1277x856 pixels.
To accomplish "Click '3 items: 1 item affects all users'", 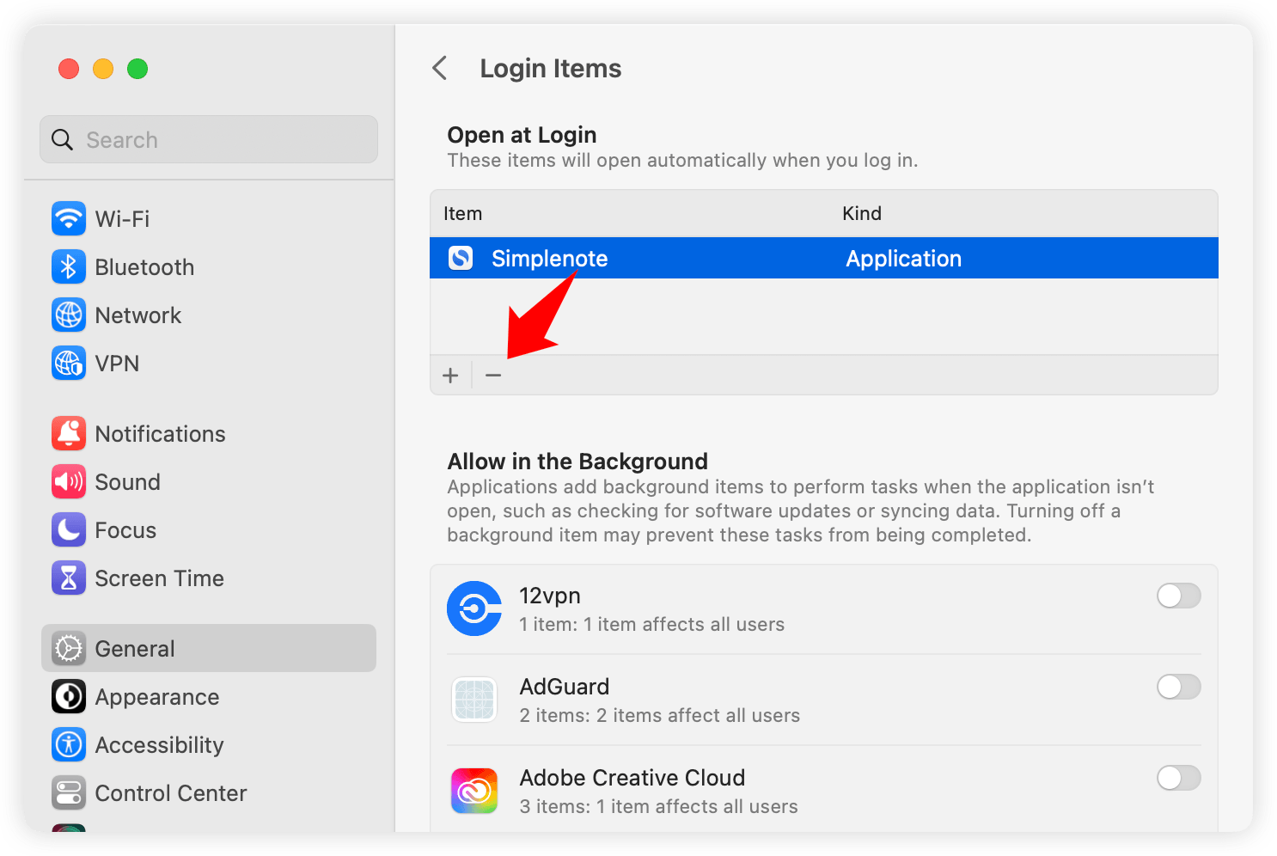I will pyautogui.click(x=659, y=806).
